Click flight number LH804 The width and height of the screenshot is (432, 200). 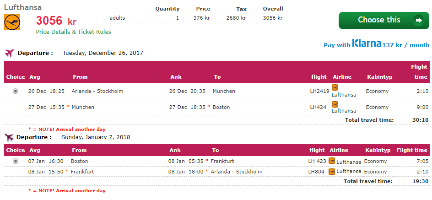(x=316, y=172)
